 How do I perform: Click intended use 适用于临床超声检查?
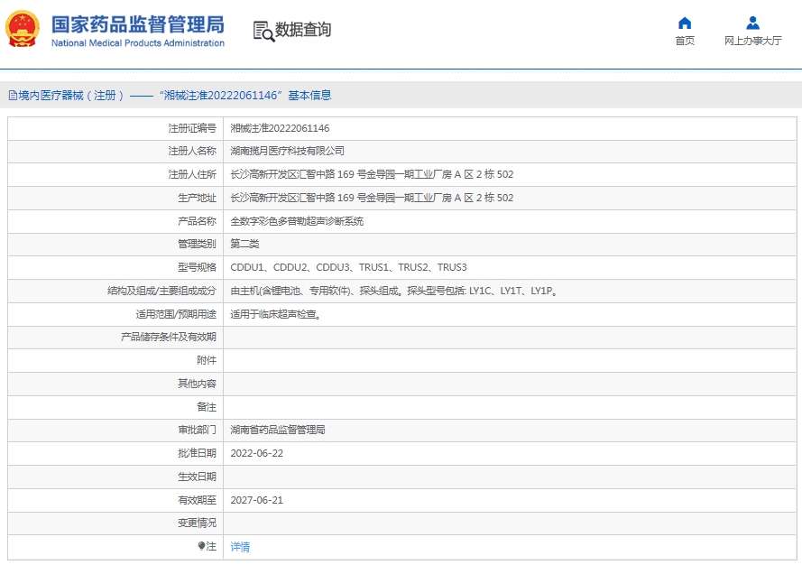click(x=276, y=314)
